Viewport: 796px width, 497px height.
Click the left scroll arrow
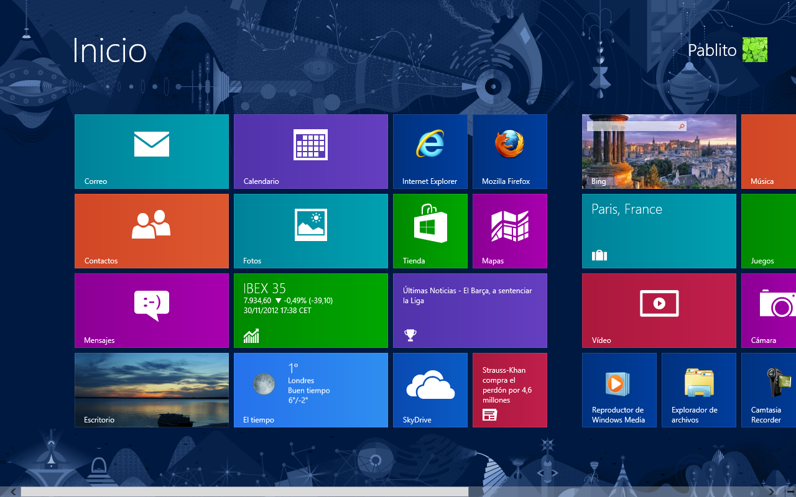click(14, 492)
